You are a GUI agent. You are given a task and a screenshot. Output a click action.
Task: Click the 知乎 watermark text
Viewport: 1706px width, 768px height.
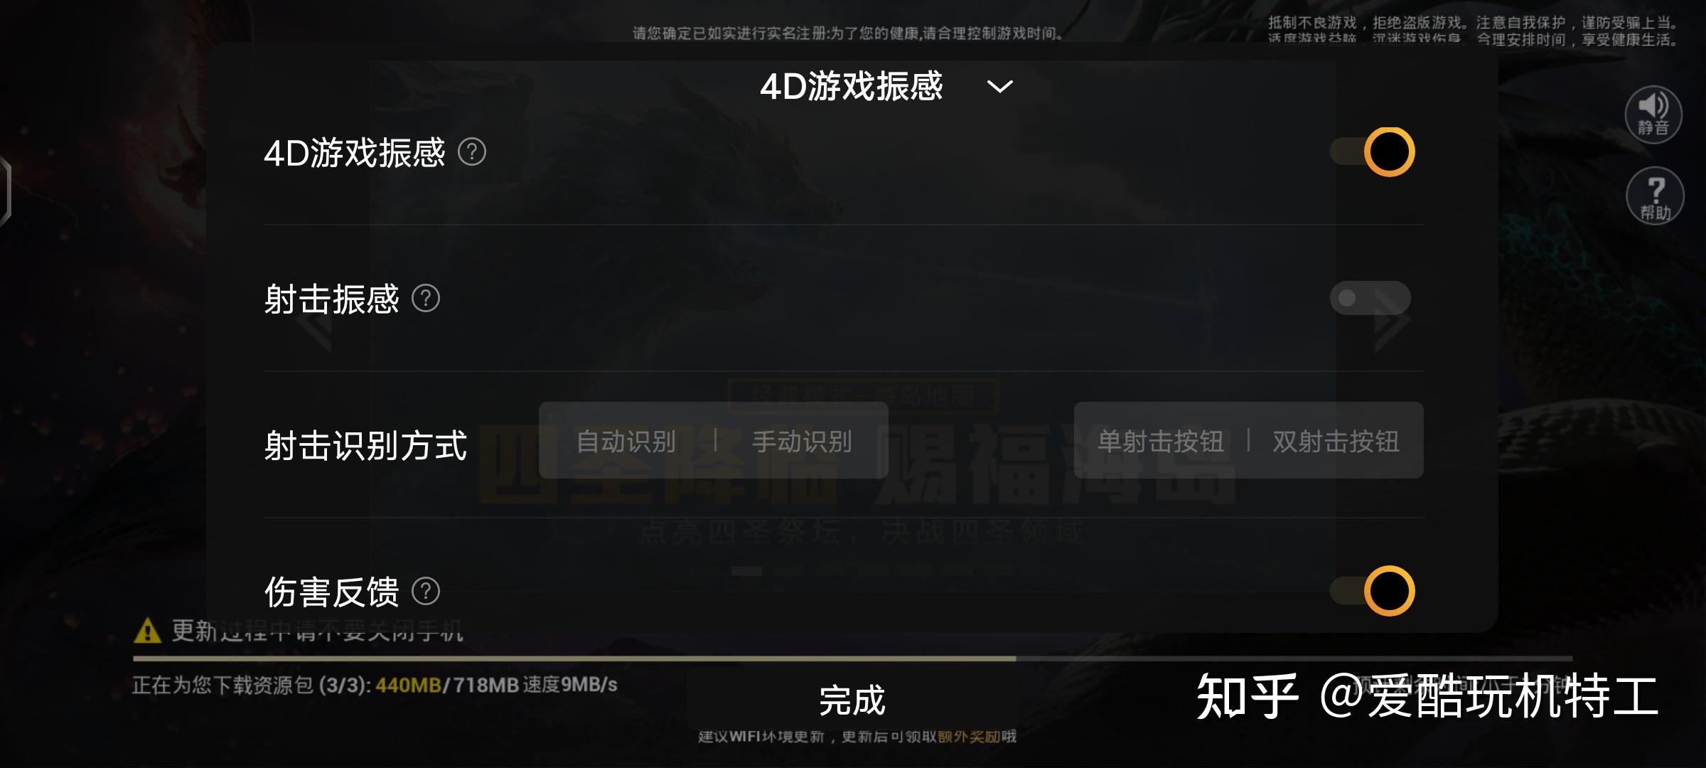(1248, 697)
